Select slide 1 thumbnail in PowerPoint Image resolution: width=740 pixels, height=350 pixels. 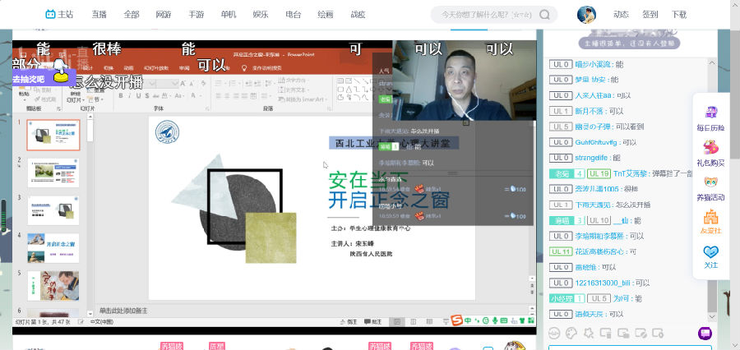coord(53,135)
